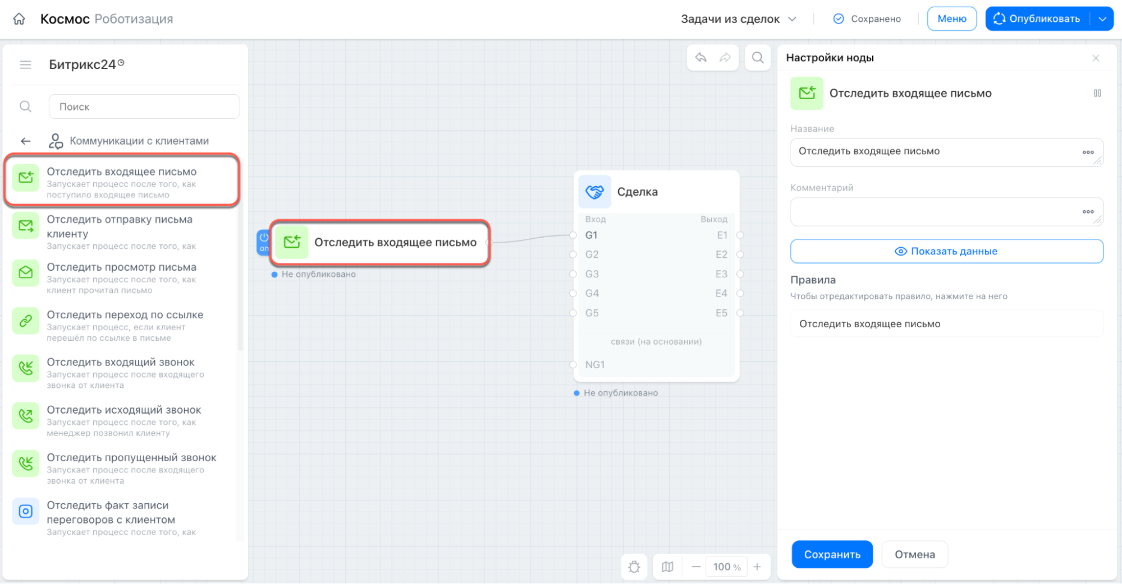
Task: Zoom in with the plus control
Action: coord(757,567)
